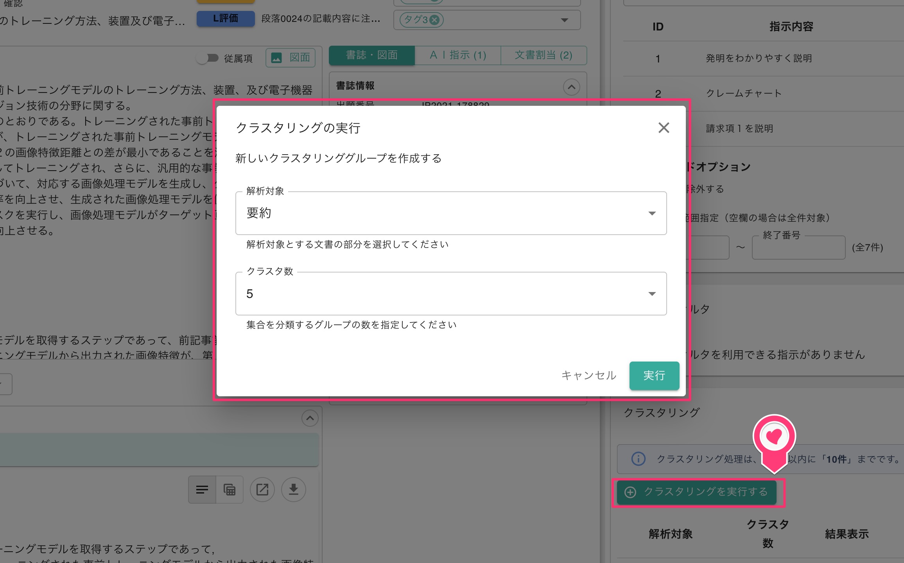Remove タグ3 by clicking its X icon
This screenshot has width=904, height=563.
[434, 20]
